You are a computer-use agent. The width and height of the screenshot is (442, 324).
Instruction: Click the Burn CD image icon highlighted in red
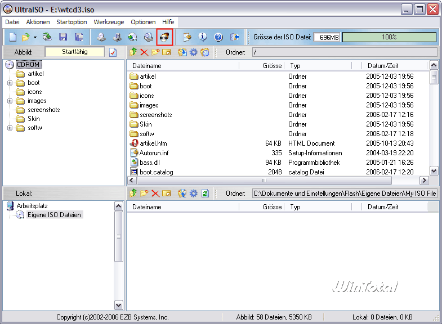164,37
